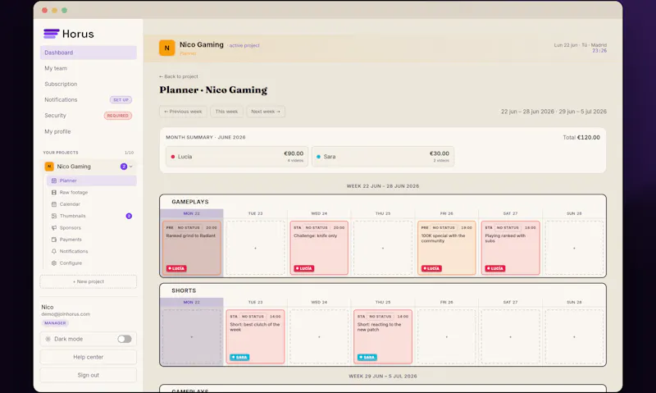Click the Total €120.00 text

pos(581,137)
